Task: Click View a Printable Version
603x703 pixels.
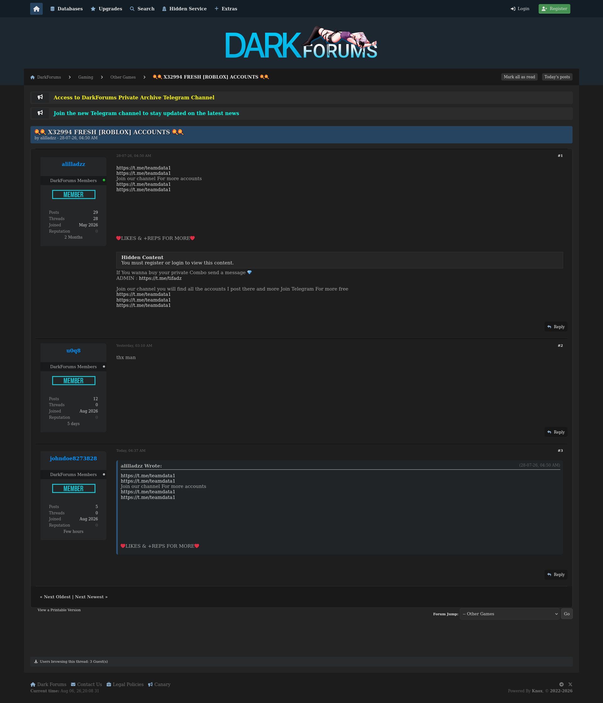Action: click(x=59, y=610)
